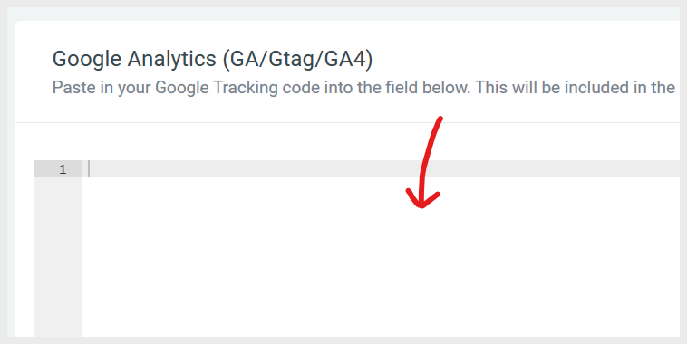Click the red arrow's pointed head
The height and width of the screenshot is (344, 687).
pyautogui.click(x=422, y=200)
